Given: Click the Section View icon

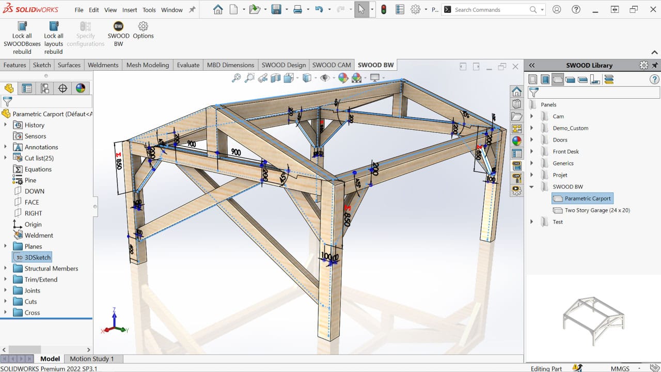Looking at the screenshot, I should (276, 78).
